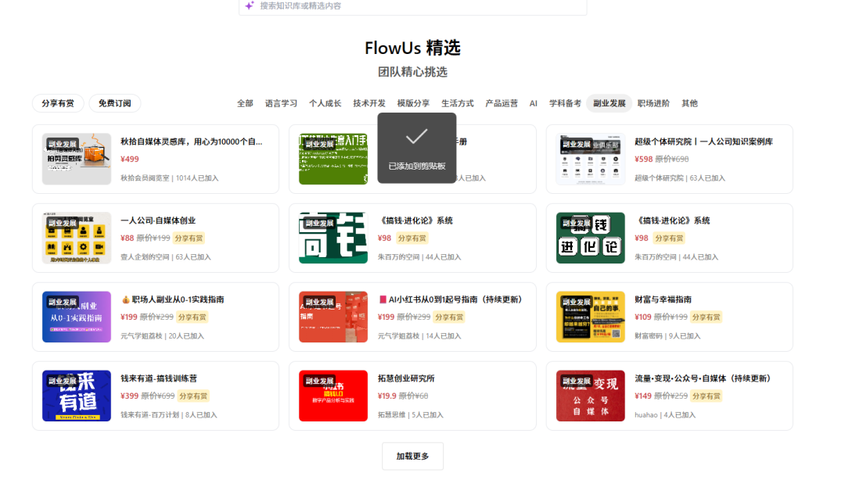Switch to the 学科备考 category tab
The width and height of the screenshot is (845, 480).
[x=566, y=103]
